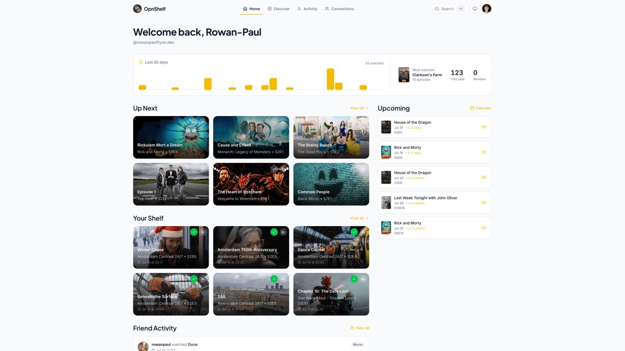
Task: Expand Your Shelf via View all chevron
Action: click(367, 218)
